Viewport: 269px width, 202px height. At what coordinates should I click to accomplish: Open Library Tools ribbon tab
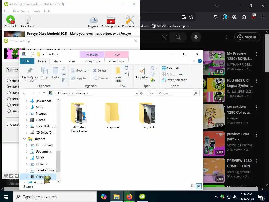click(x=92, y=61)
